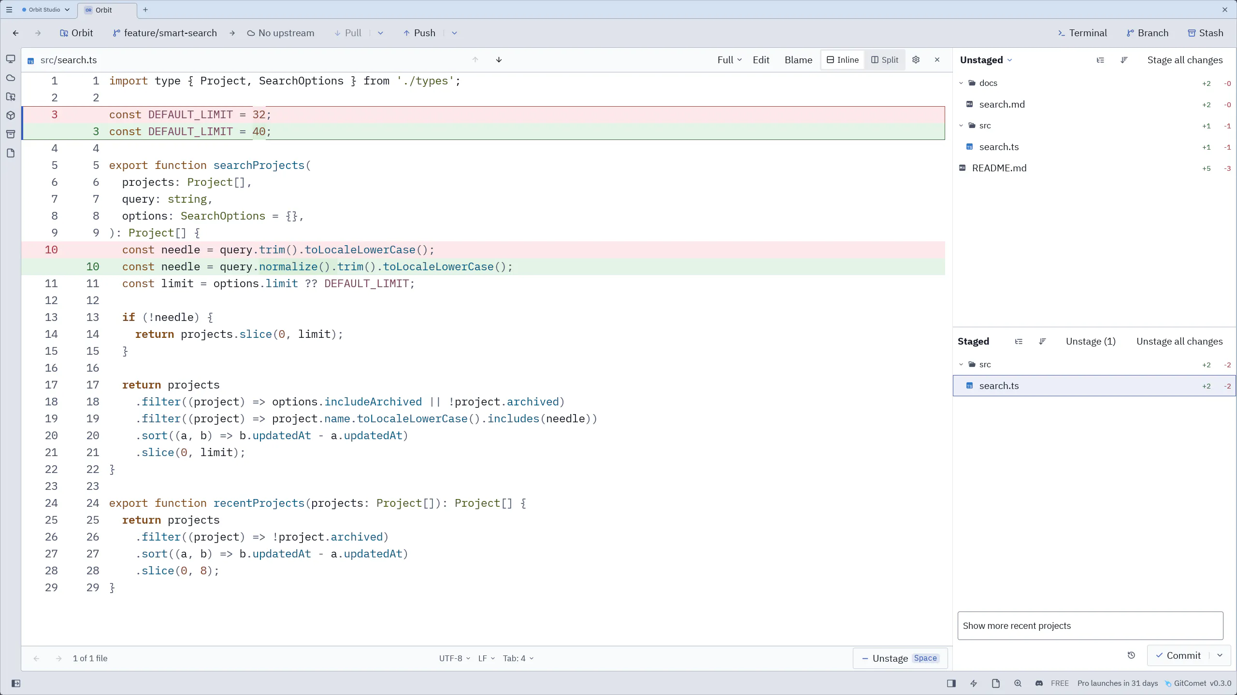Open Commit options dropdown arrow

pyautogui.click(x=1220, y=655)
